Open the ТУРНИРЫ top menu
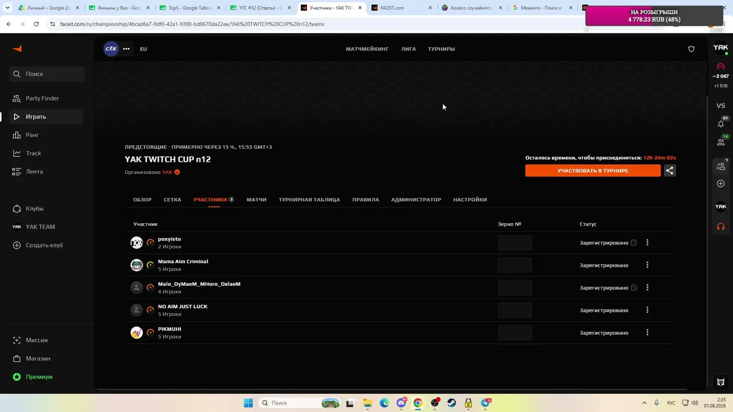This screenshot has height=412, width=733. pyautogui.click(x=442, y=49)
